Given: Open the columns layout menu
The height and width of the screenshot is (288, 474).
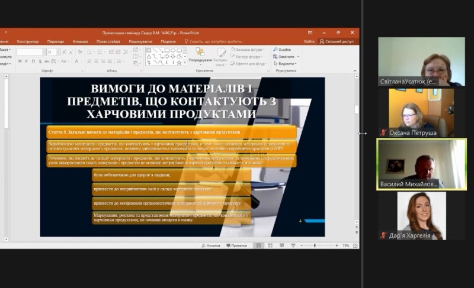Looking at the screenshot, I should [120, 62].
